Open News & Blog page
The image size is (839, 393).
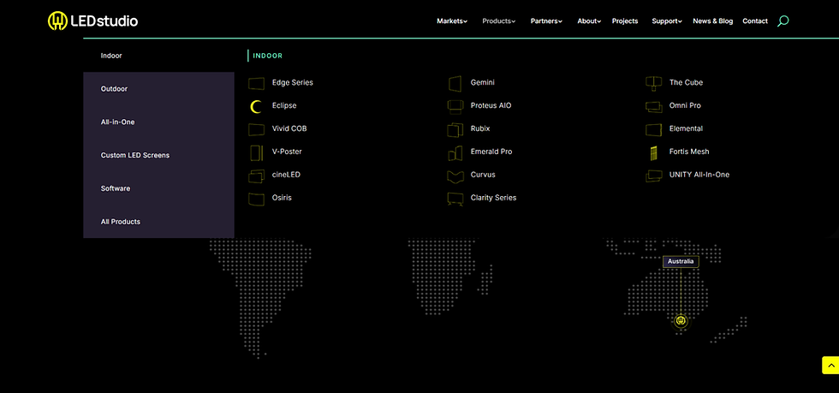point(712,21)
